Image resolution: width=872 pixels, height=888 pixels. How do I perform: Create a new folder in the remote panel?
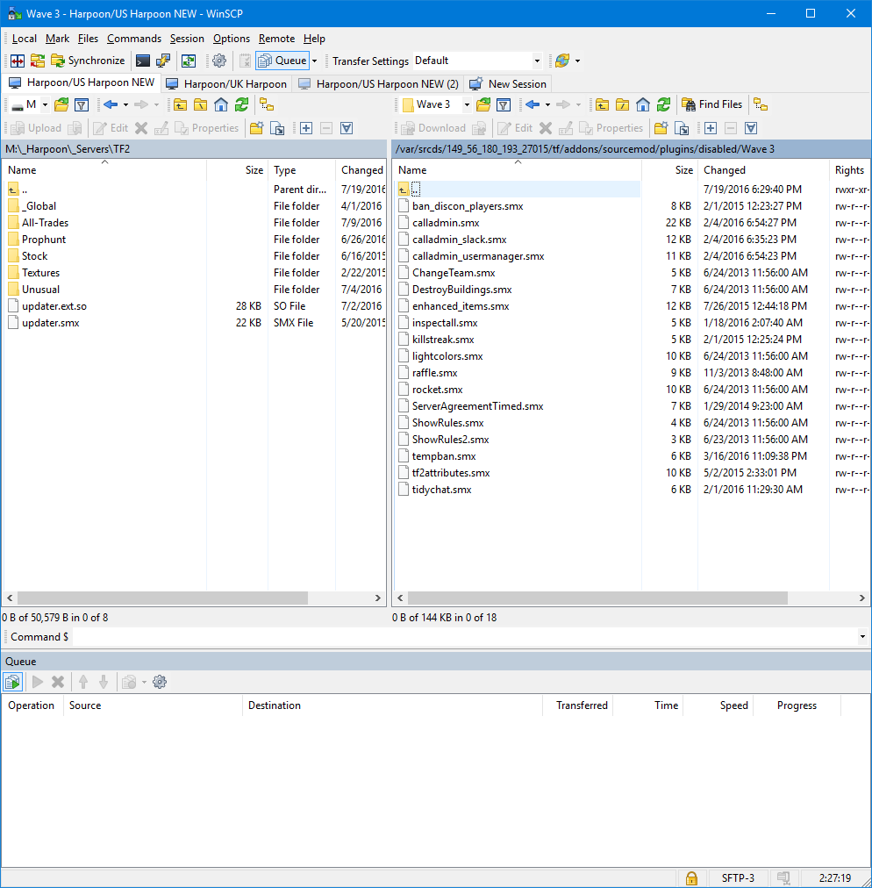coord(661,129)
